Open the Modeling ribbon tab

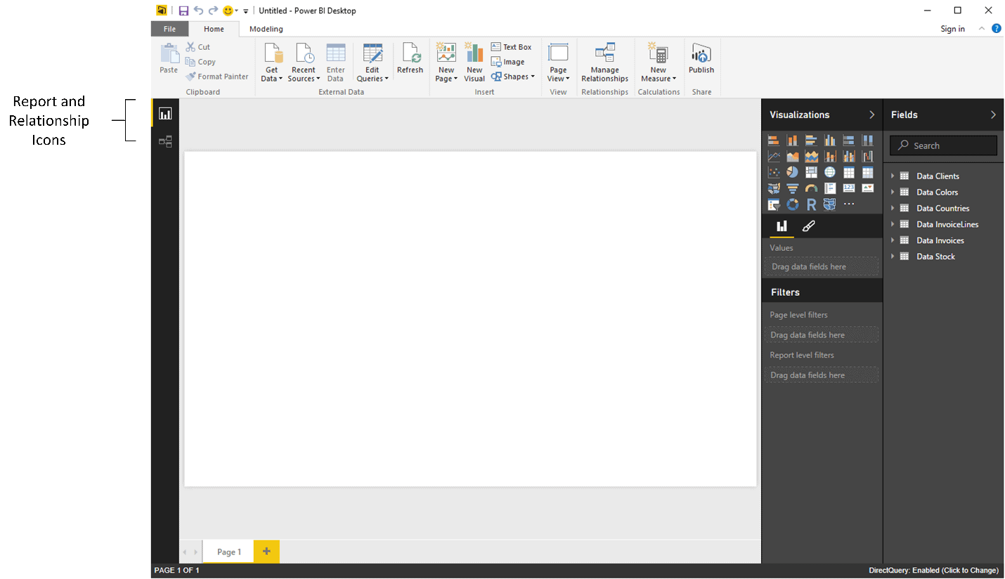click(266, 29)
